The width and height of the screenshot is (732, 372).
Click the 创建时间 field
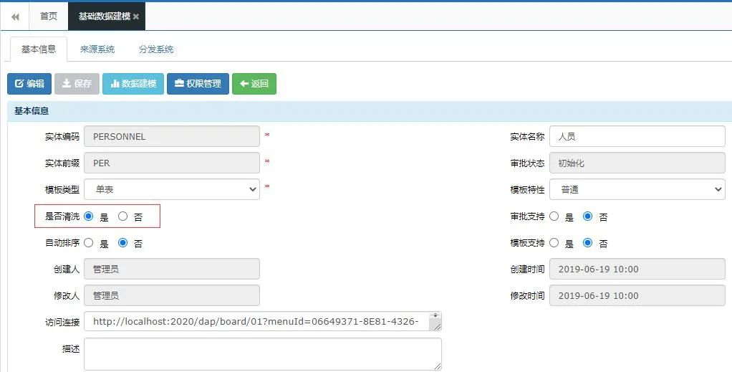tap(637, 270)
